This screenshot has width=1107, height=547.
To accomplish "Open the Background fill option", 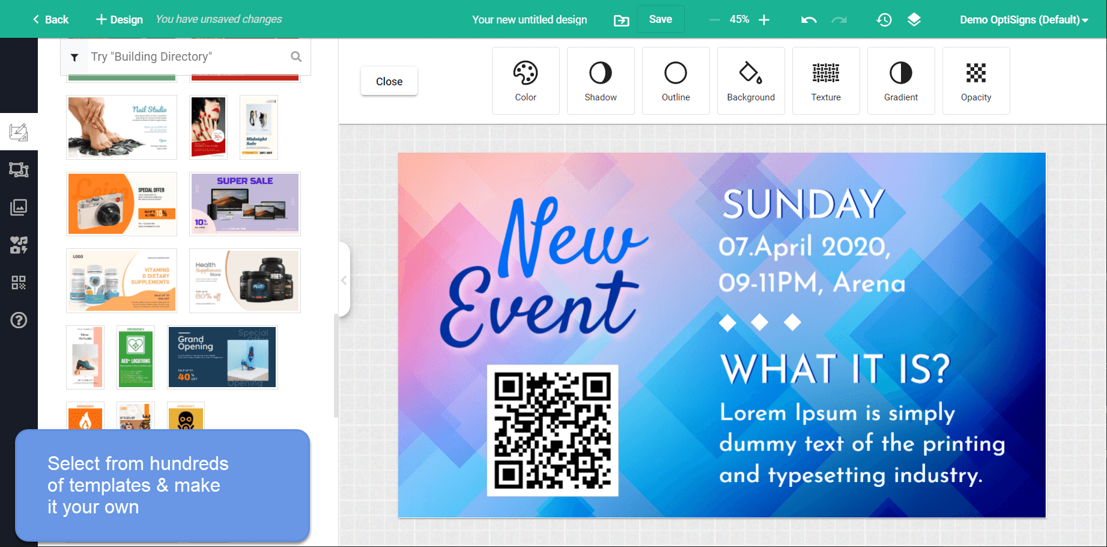I will coord(751,81).
